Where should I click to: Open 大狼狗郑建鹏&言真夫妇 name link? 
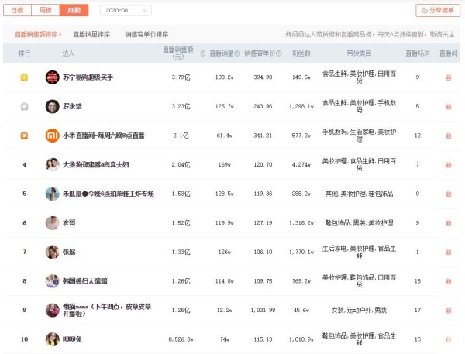click(96, 164)
